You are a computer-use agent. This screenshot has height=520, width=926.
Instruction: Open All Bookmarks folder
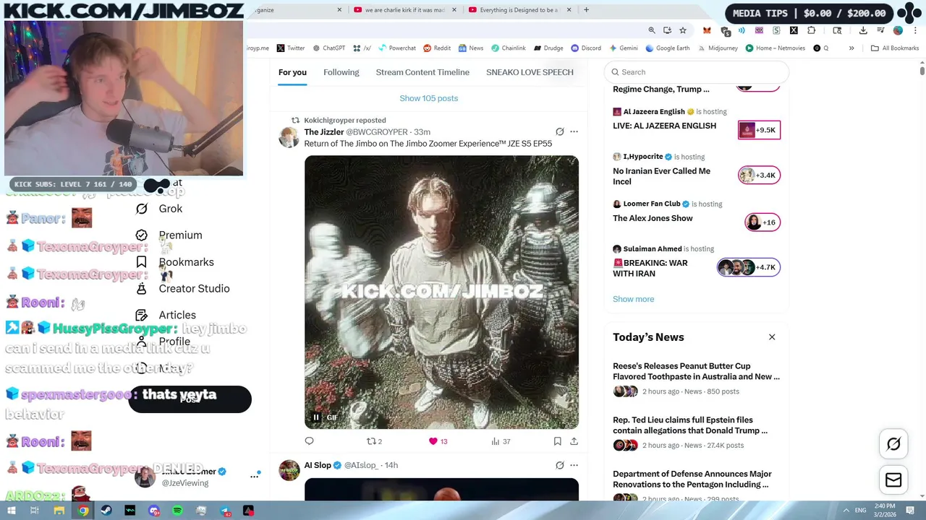click(x=895, y=48)
